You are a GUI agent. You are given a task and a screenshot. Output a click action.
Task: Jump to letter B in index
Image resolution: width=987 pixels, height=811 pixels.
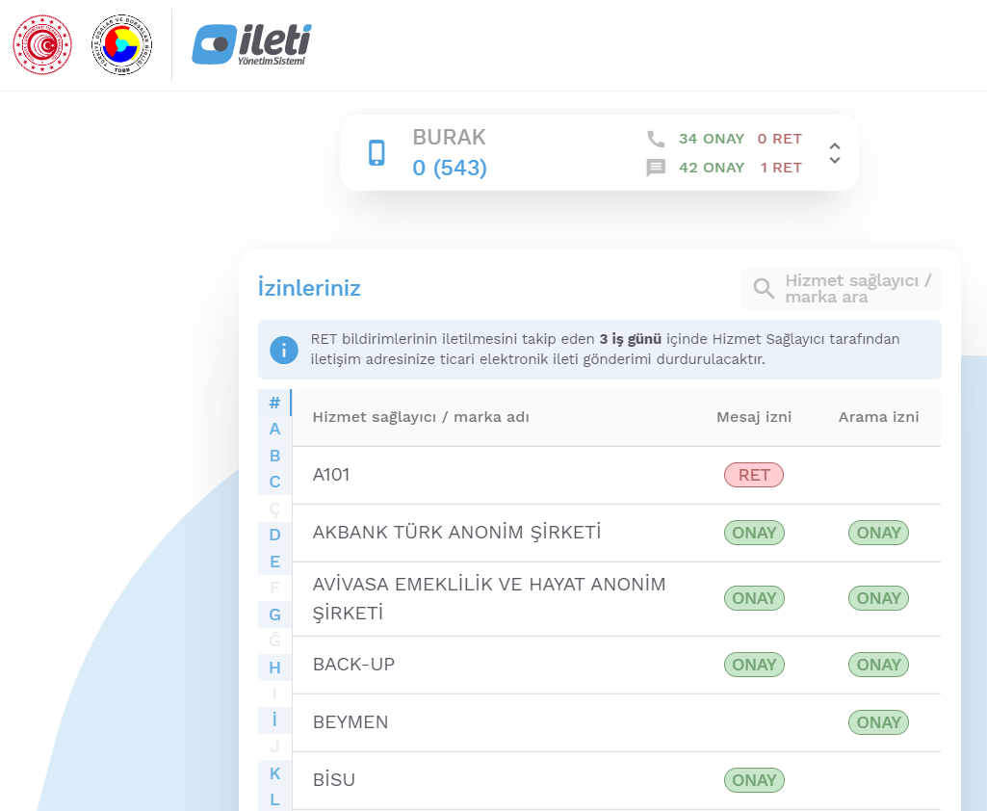[274, 456]
